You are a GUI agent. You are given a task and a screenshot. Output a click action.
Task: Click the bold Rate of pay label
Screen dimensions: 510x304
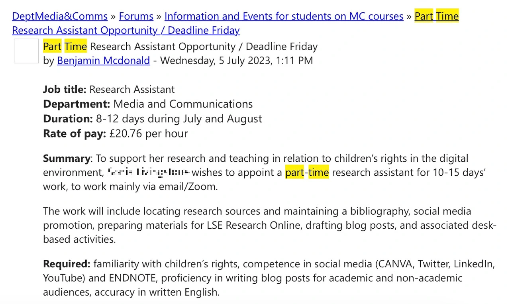click(75, 133)
